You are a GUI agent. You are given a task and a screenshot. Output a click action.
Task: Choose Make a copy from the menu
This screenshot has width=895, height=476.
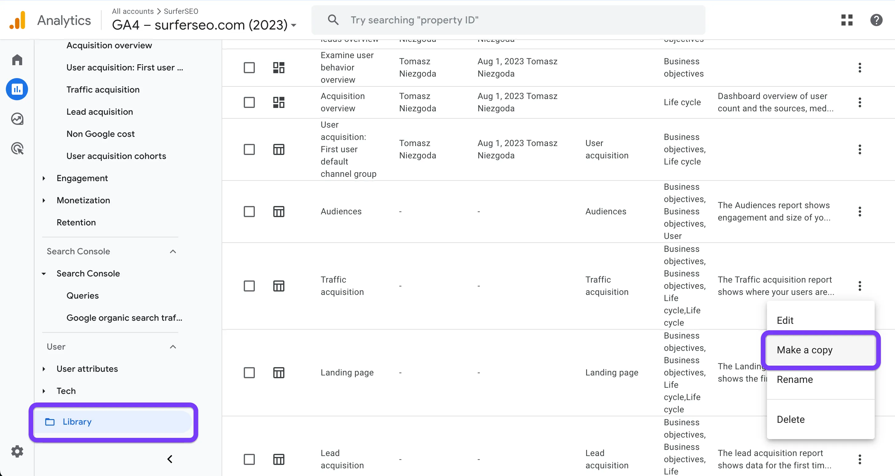click(x=804, y=350)
